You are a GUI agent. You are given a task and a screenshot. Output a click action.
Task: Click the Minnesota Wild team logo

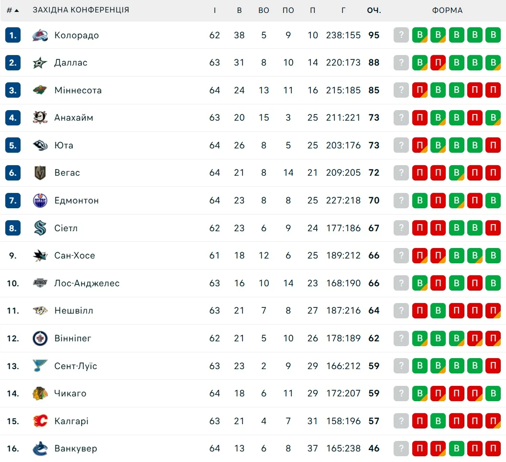pos(40,90)
